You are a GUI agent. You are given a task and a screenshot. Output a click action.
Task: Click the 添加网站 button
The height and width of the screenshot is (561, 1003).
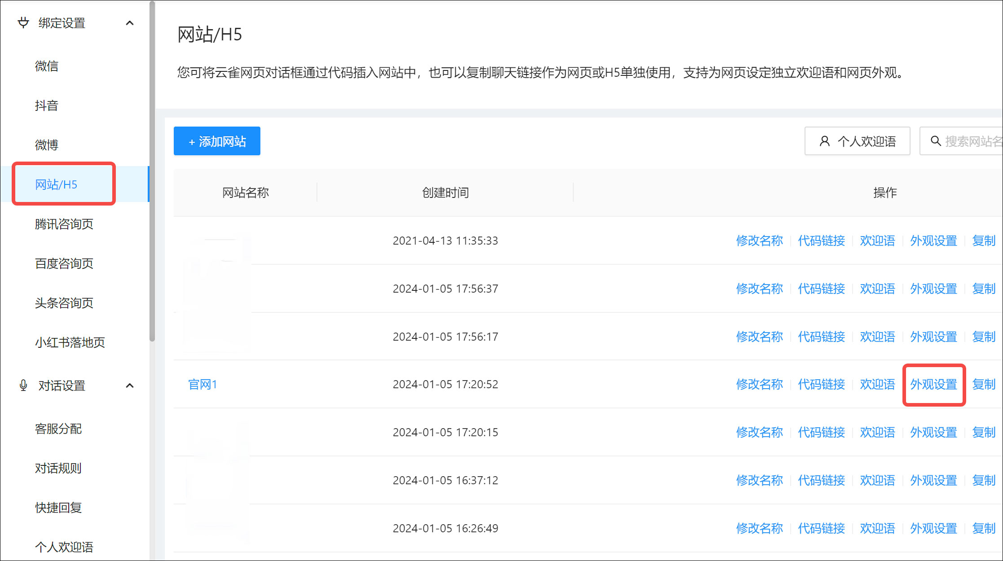pyautogui.click(x=217, y=141)
